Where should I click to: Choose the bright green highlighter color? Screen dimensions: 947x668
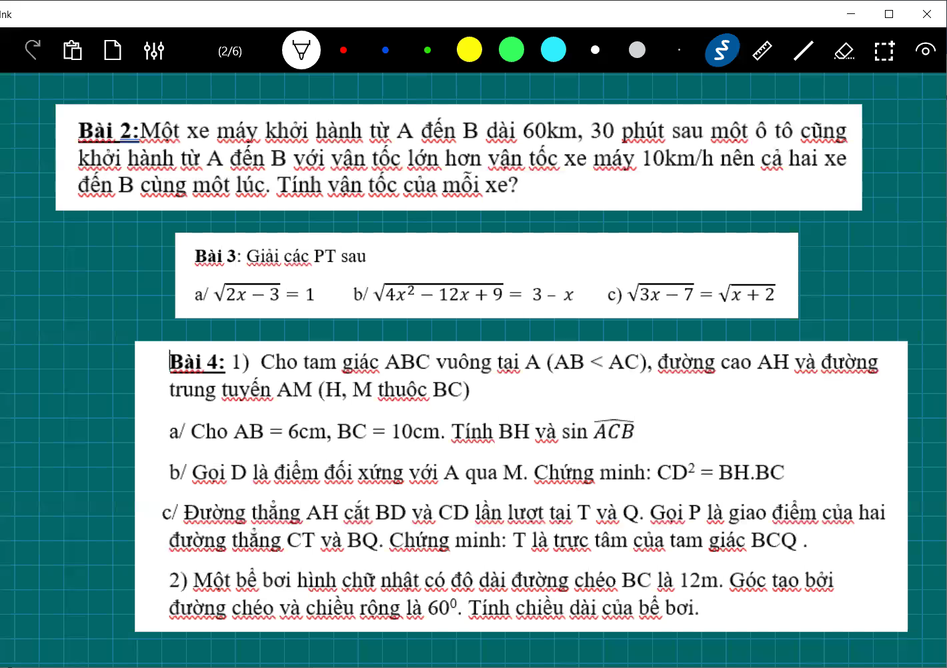pyautogui.click(x=512, y=49)
